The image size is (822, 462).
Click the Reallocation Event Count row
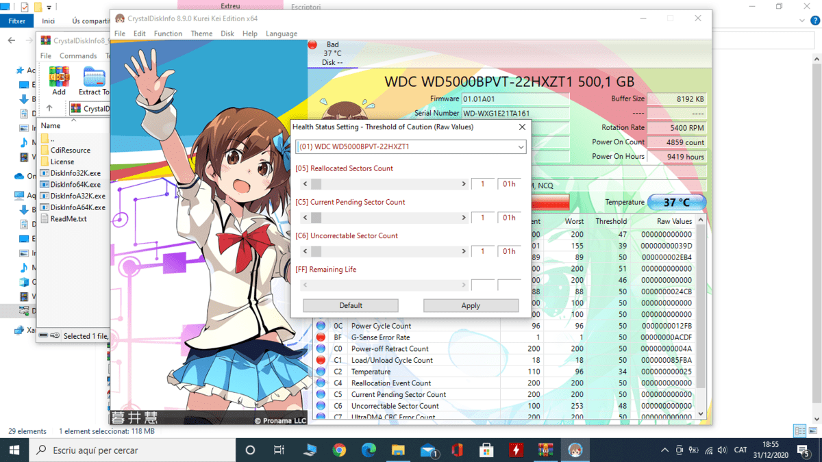click(503, 383)
